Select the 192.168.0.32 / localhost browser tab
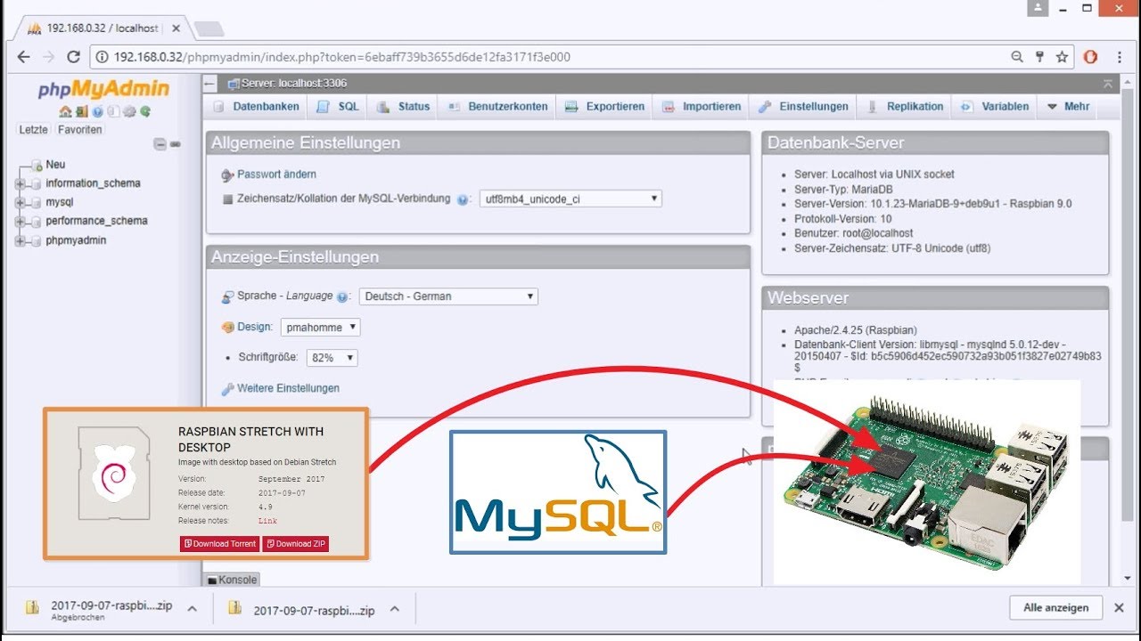This screenshot has height=641, width=1141. click(102, 28)
